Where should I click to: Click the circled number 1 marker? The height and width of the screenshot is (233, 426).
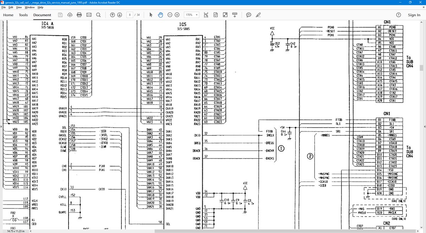click(281, 148)
